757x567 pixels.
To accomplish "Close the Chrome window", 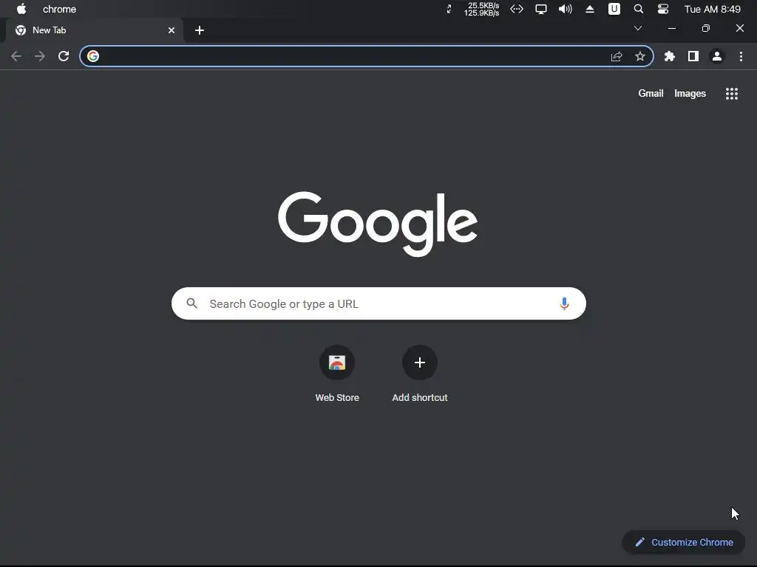I will pos(739,29).
